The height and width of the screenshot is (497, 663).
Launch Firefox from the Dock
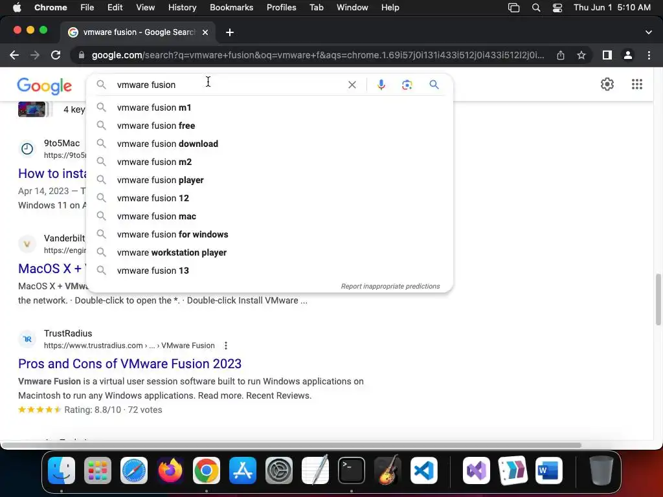(170, 470)
